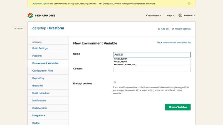223x125 pixels.
Task: Open the dailydrip owner link
Action: (39, 28)
